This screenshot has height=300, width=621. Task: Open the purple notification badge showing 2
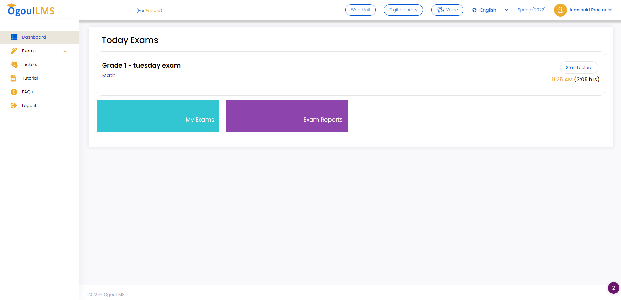pos(614,288)
